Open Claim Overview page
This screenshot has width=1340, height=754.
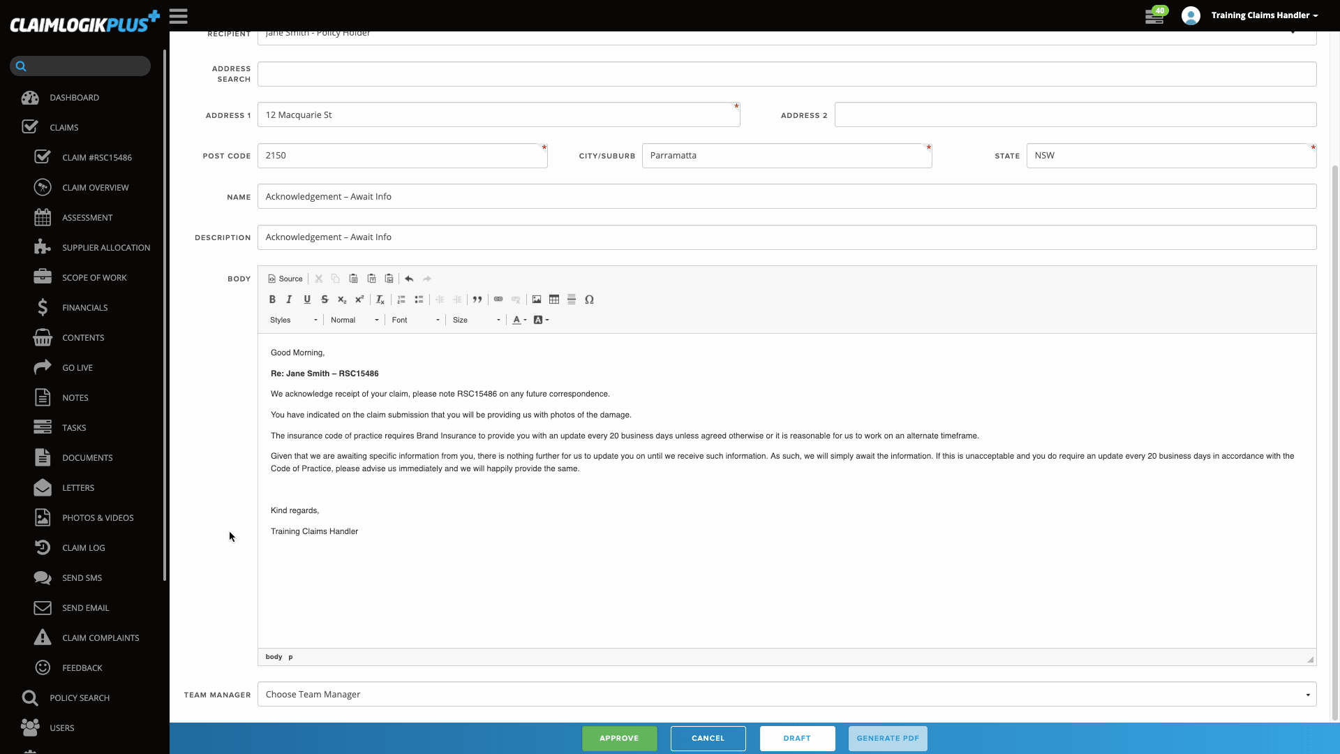click(x=95, y=188)
